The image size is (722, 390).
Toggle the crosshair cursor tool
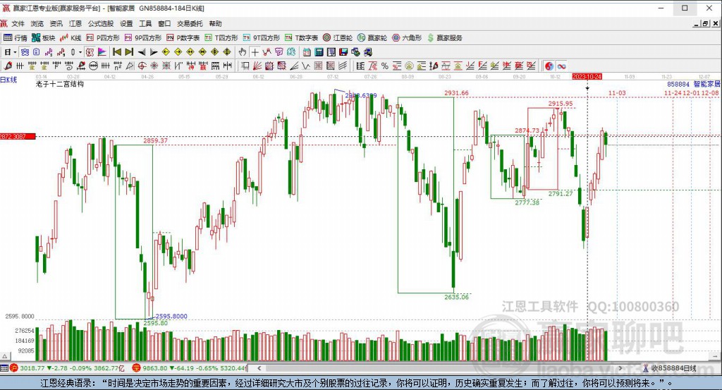pos(255,52)
